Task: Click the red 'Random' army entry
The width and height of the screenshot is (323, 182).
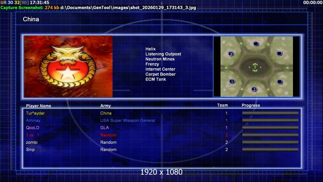Action: click(108, 135)
